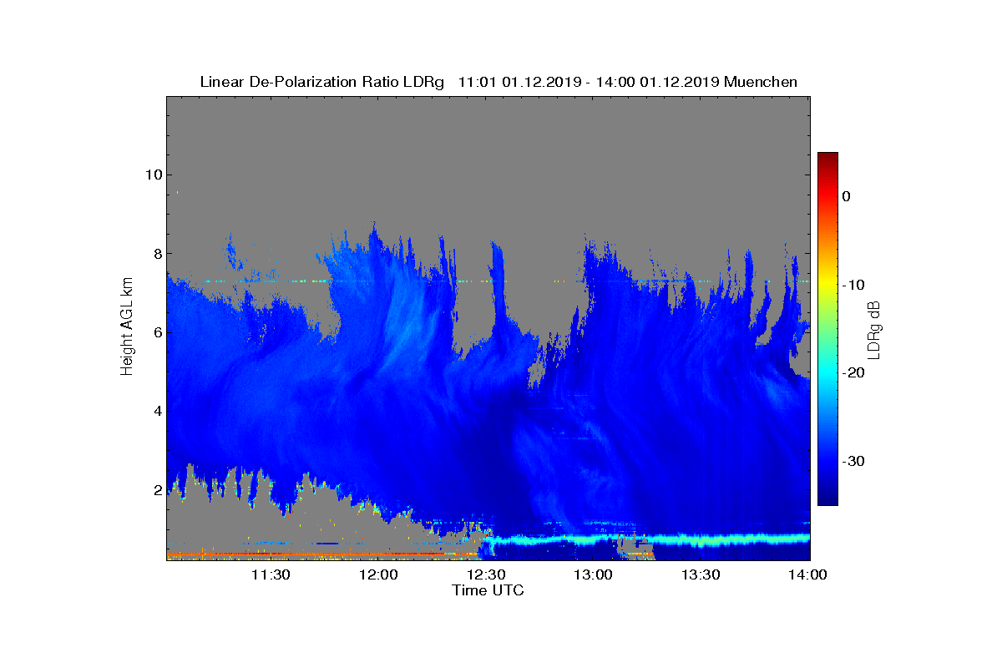Click the plot title 'Linear De-Polarization Ratio LDRg'
Screen dimensions: 1002x668
point(322,82)
